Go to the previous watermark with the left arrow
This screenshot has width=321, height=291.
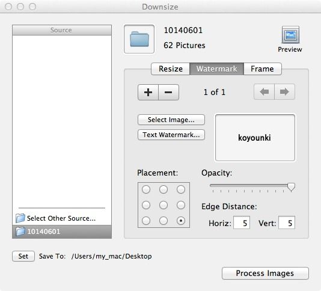(264, 92)
